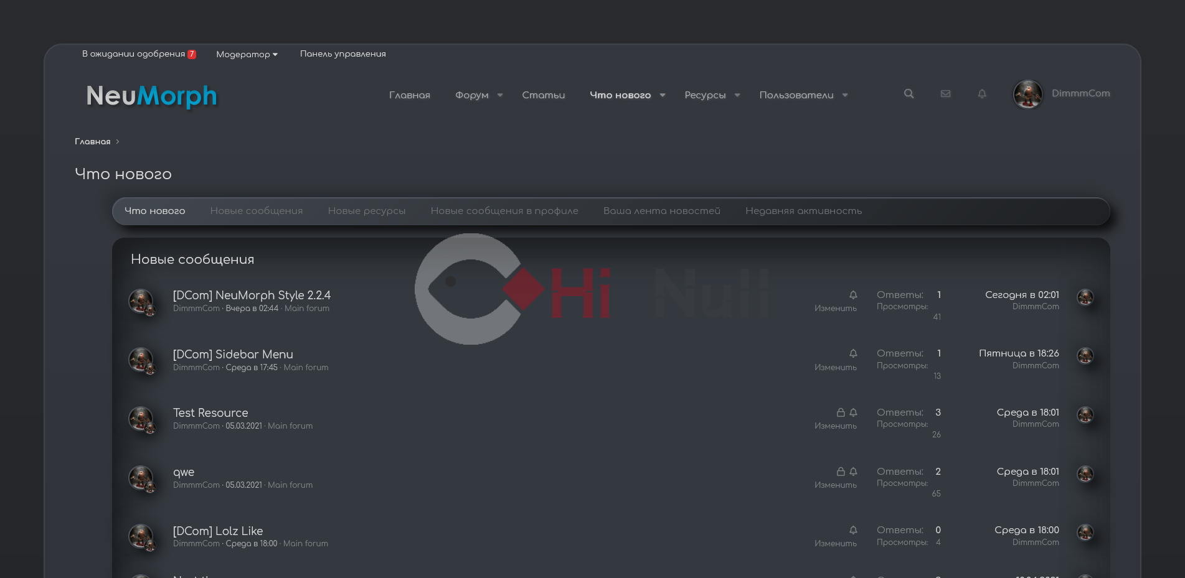
Task: Open Панель управления link
Action: click(x=343, y=54)
